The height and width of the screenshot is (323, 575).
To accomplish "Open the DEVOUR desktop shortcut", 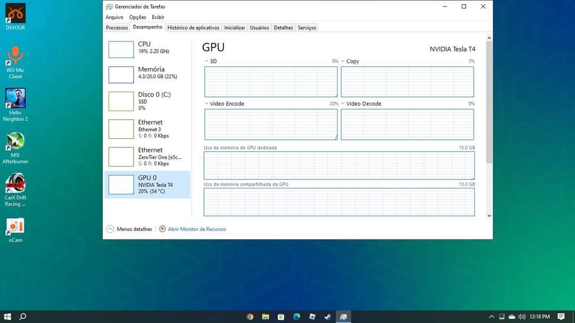I will pyautogui.click(x=15, y=14).
